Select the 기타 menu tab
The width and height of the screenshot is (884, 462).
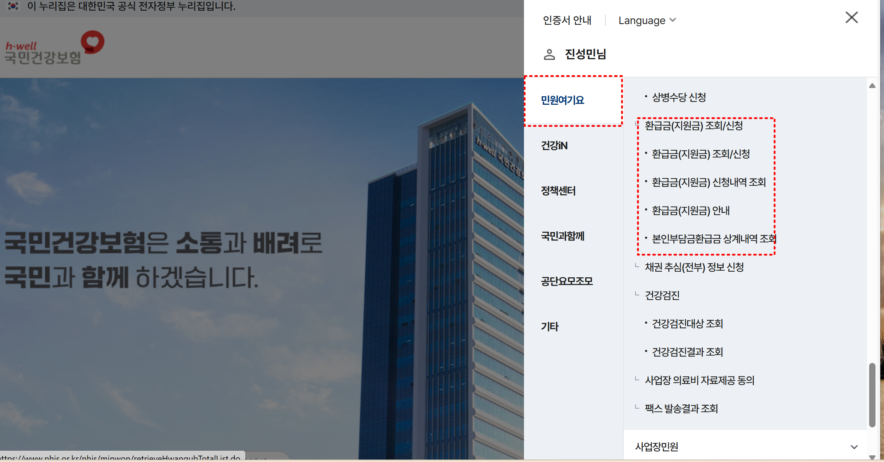[x=549, y=327]
